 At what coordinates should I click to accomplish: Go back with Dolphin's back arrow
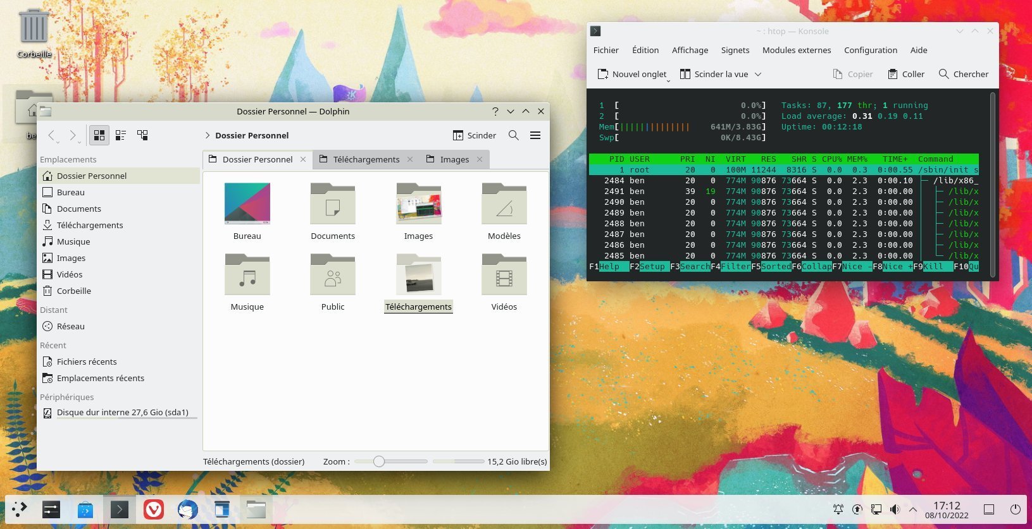[52, 135]
